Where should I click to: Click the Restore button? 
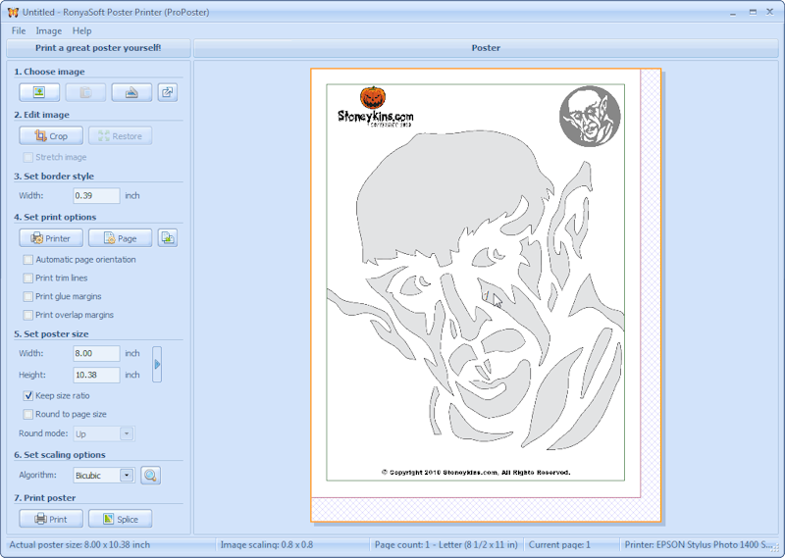[120, 136]
